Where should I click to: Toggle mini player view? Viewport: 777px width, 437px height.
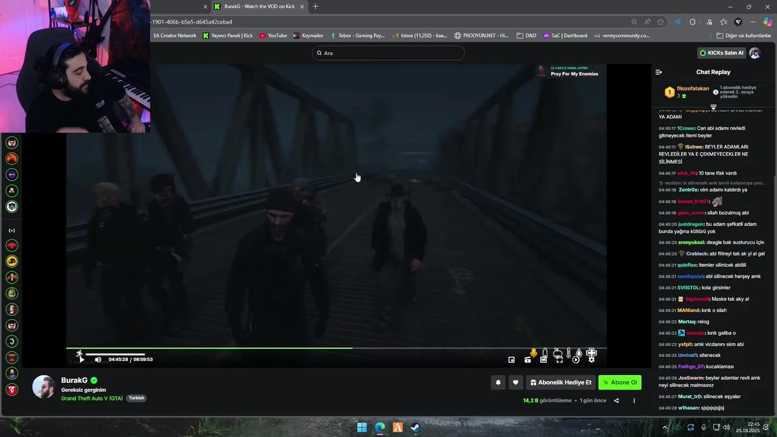tap(511, 359)
